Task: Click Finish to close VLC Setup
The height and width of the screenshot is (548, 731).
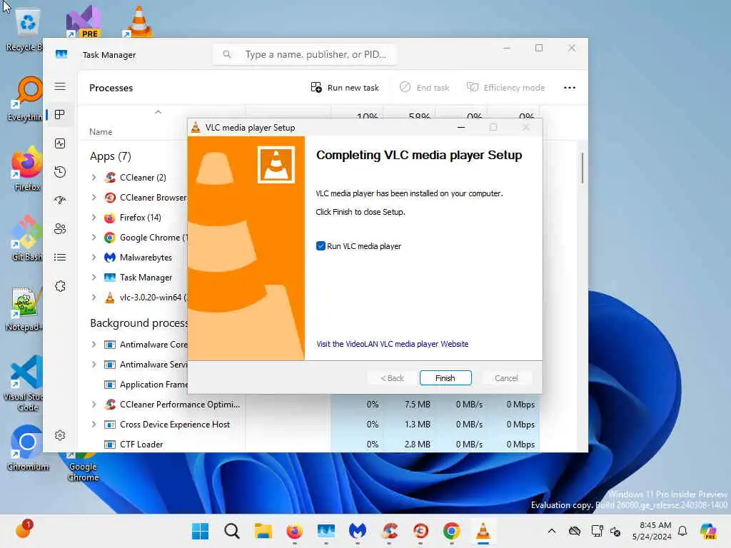Action: point(445,378)
